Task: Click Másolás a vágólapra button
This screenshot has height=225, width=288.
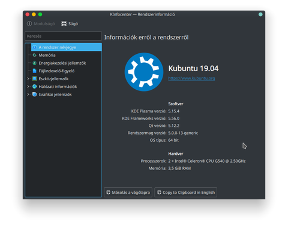Action: point(128,193)
